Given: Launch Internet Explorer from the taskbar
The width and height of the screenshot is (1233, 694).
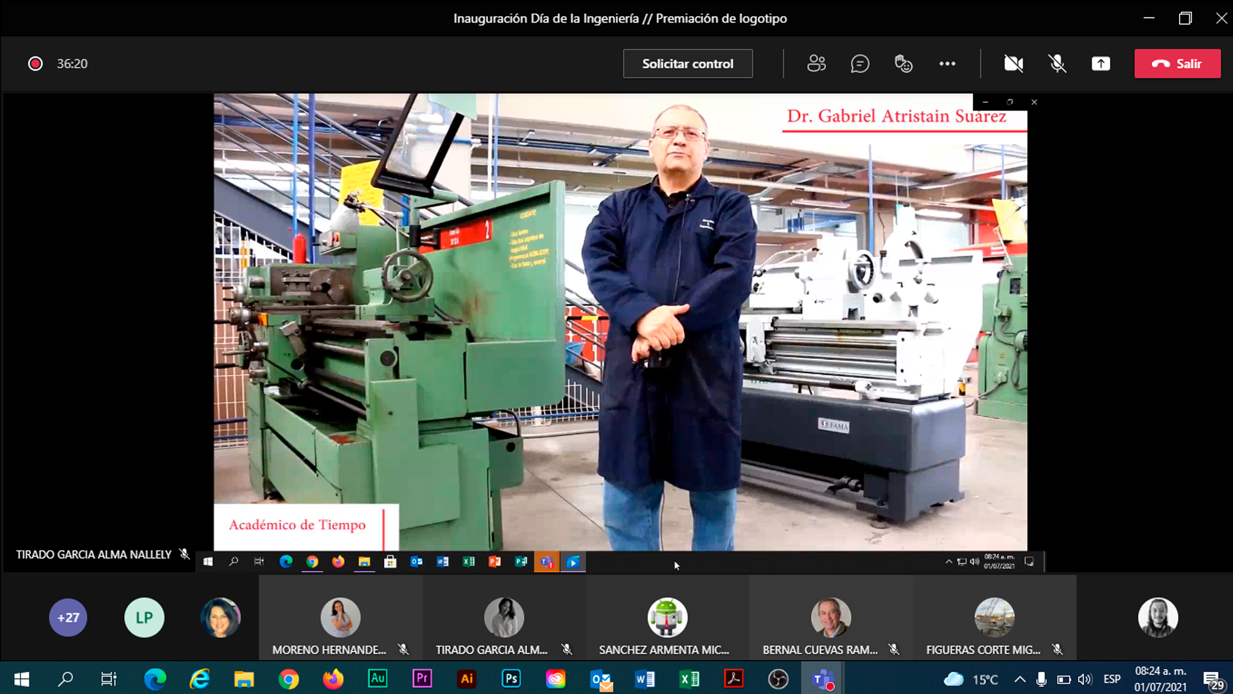Looking at the screenshot, I should coord(200,679).
